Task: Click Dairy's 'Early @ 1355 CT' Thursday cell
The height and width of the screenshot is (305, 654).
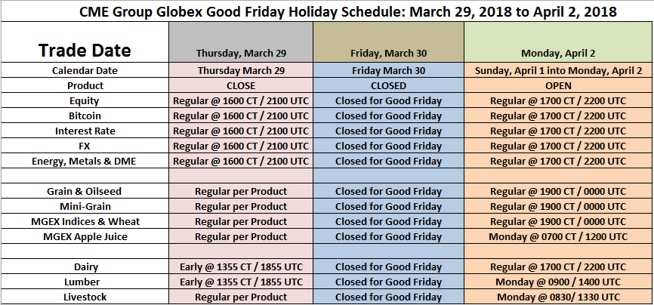Action: point(240,266)
